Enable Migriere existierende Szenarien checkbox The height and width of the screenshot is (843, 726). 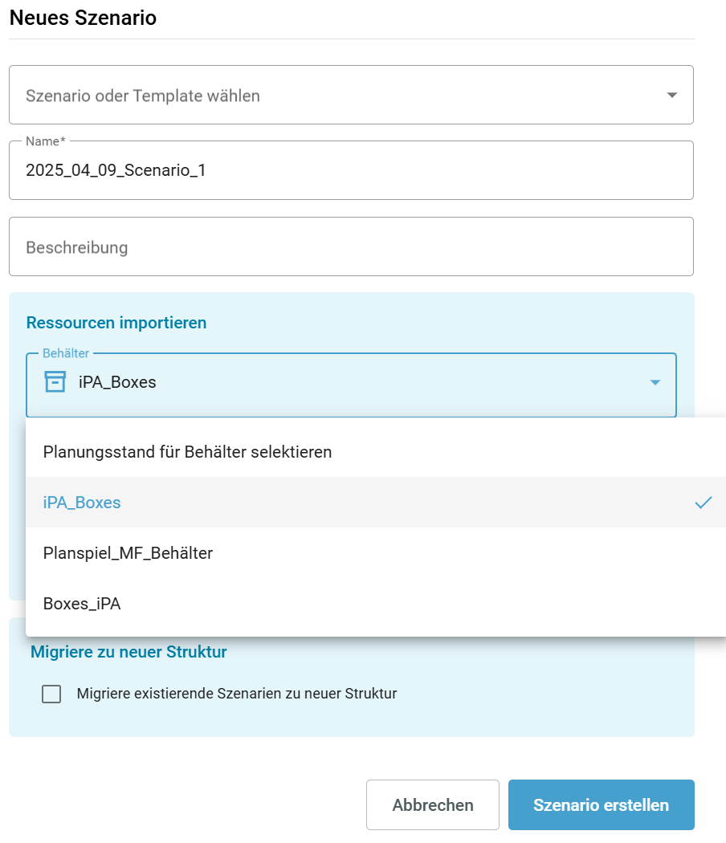point(51,694)
